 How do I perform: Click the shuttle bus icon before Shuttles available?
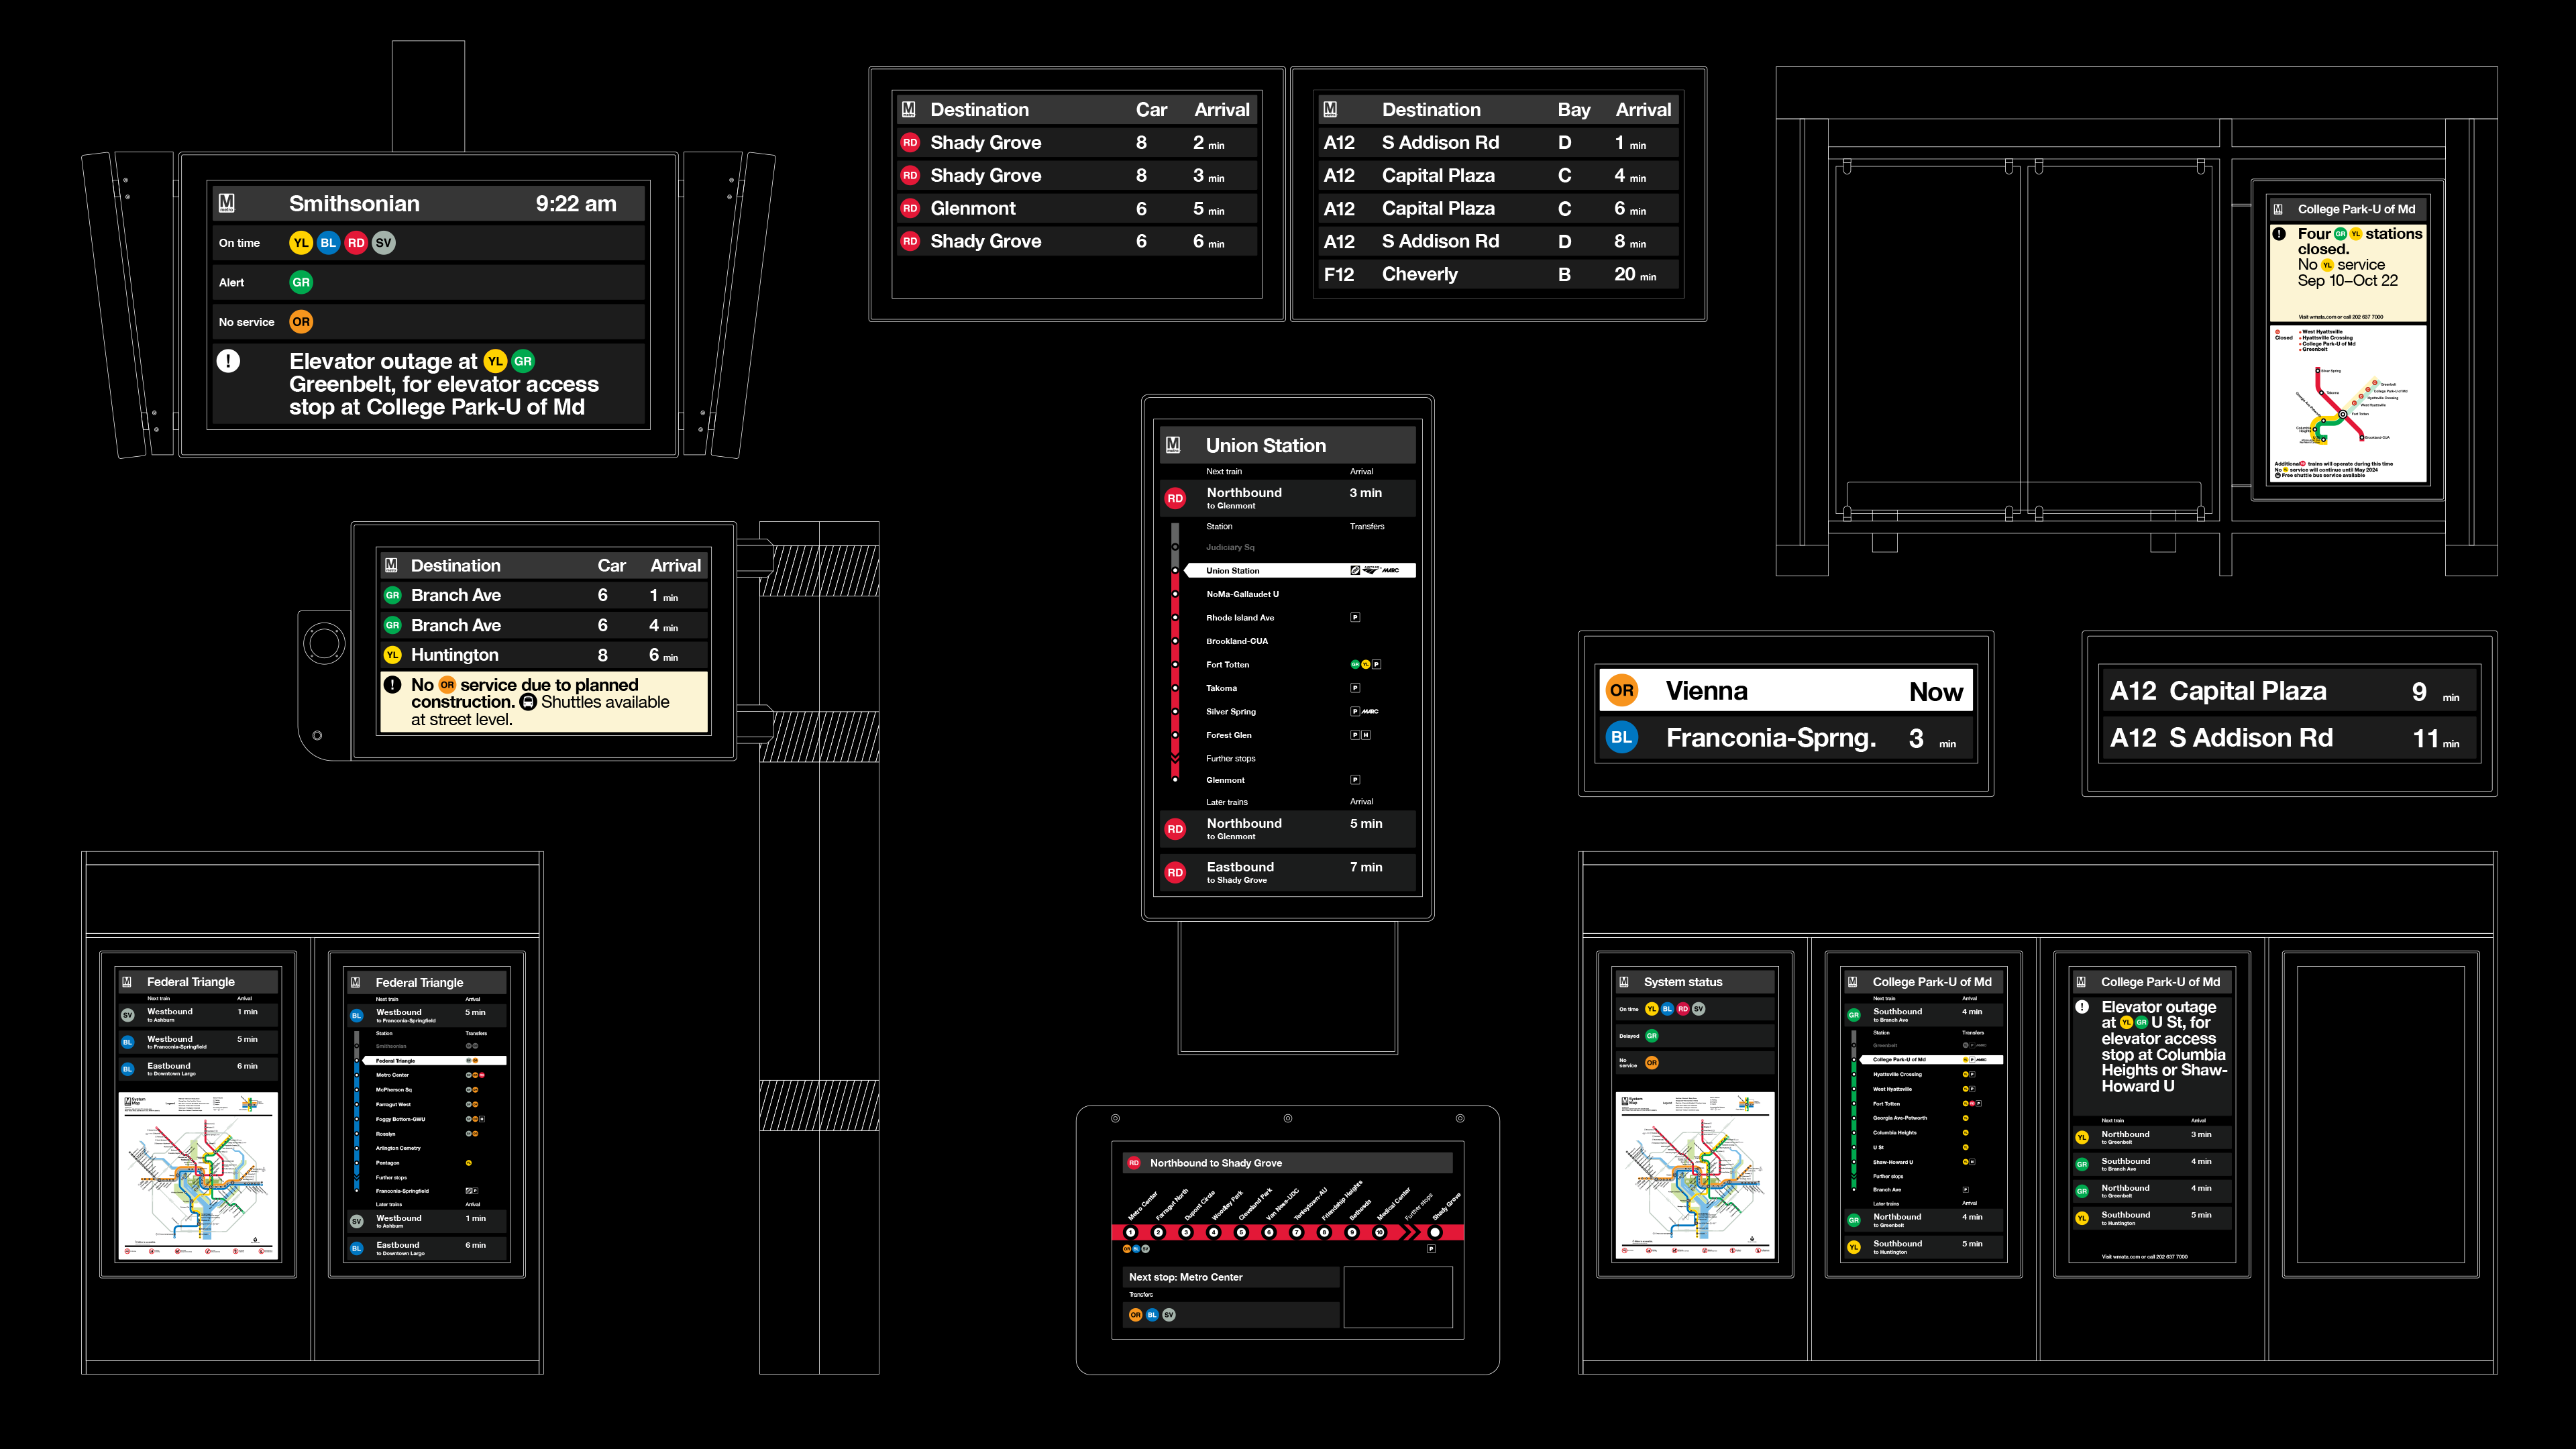pos(528,702)
